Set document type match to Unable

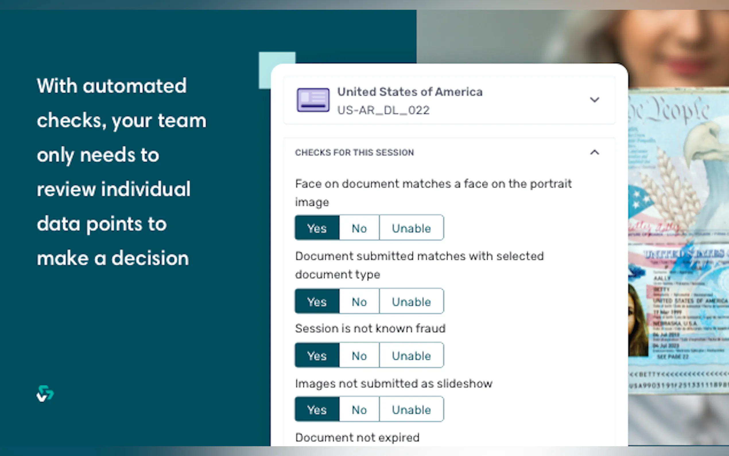tap(411, 302)
